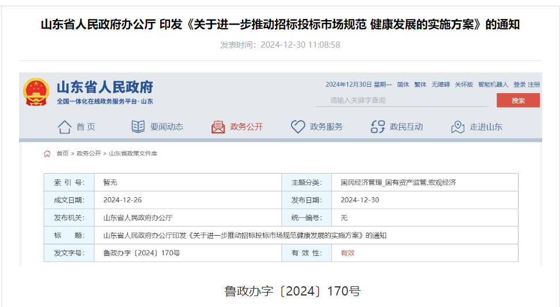Image resolution: width=560 pixels, height=307 pixels.
Task: Open the 智能机器人 assistant link
Action: click(x=493, y=85)
